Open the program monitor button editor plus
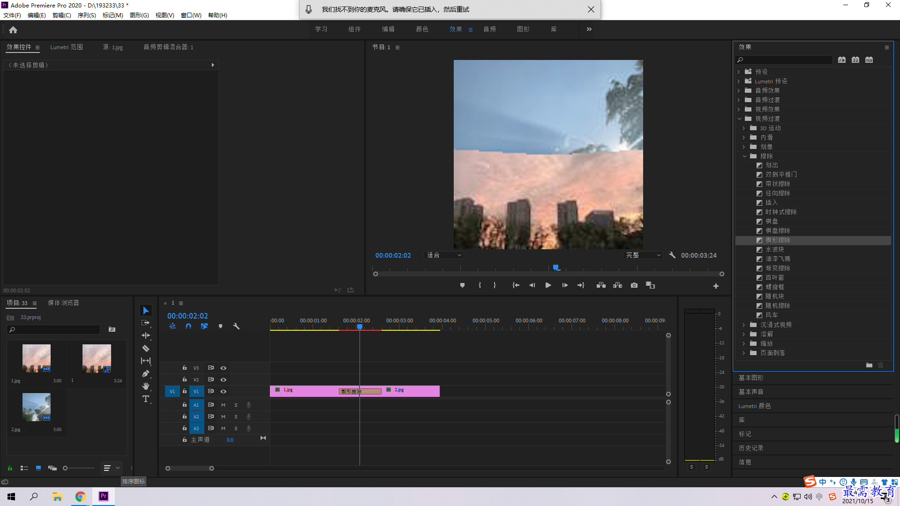Screen dimensions: 900x506 (716, 286)
